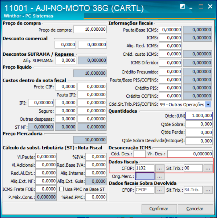Image resolution: width=217 pixels, height=218 pixels.
Task: Open CFOP lookup in Dados fiscais
Action: (x=160, y=168)
